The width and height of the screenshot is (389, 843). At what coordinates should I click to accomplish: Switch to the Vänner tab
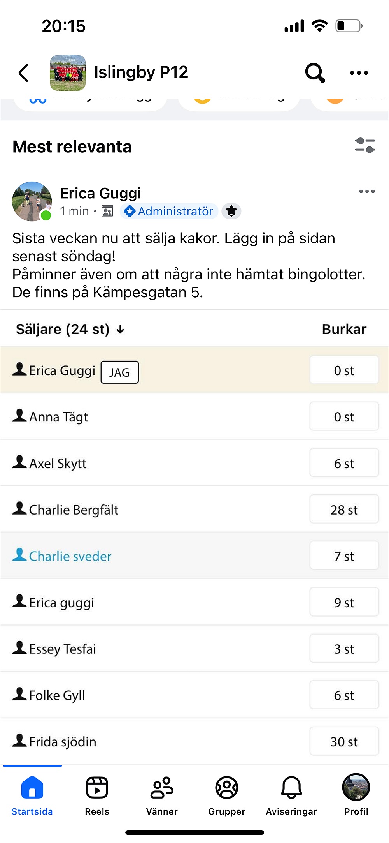coord(162,795)
